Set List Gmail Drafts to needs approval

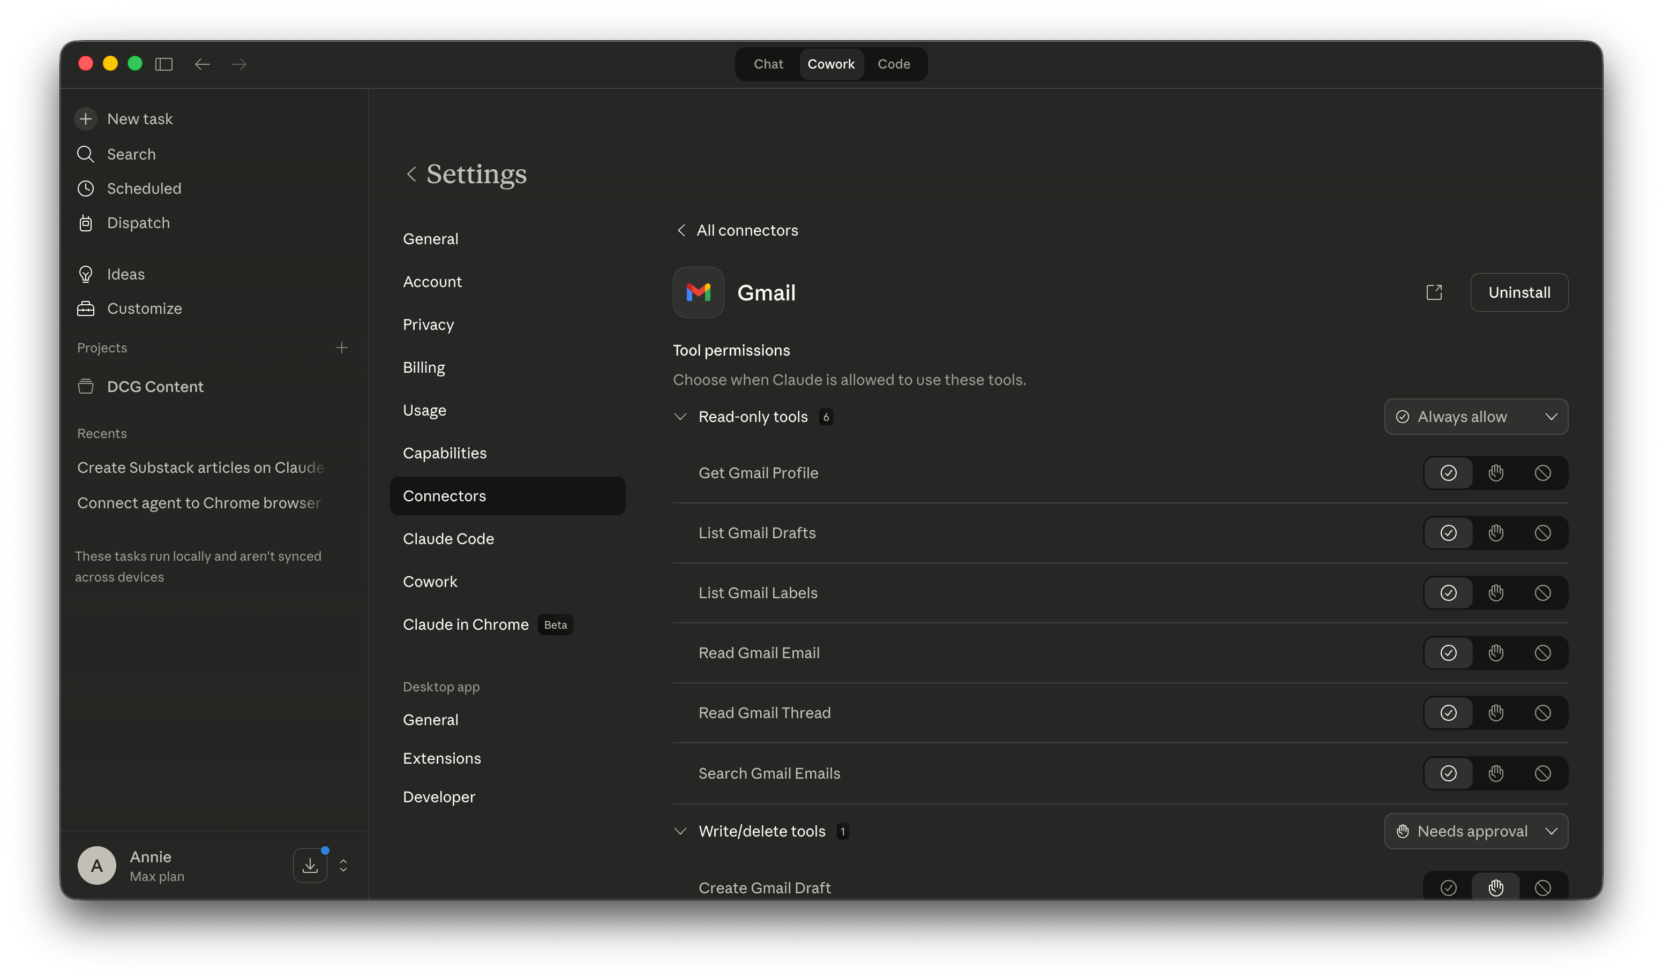pyautogui.click(x=1495, y=533)
